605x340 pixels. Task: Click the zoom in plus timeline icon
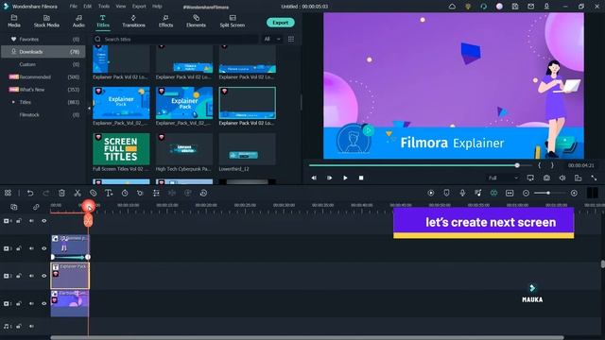(574, 193)
